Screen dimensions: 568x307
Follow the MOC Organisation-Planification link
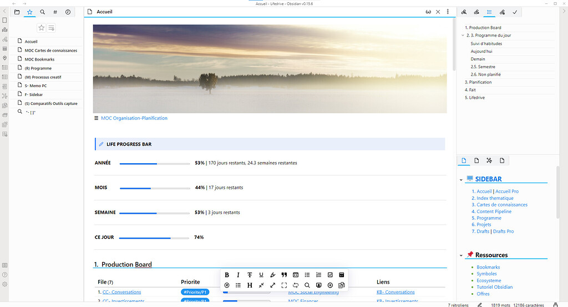pos(134,118)
